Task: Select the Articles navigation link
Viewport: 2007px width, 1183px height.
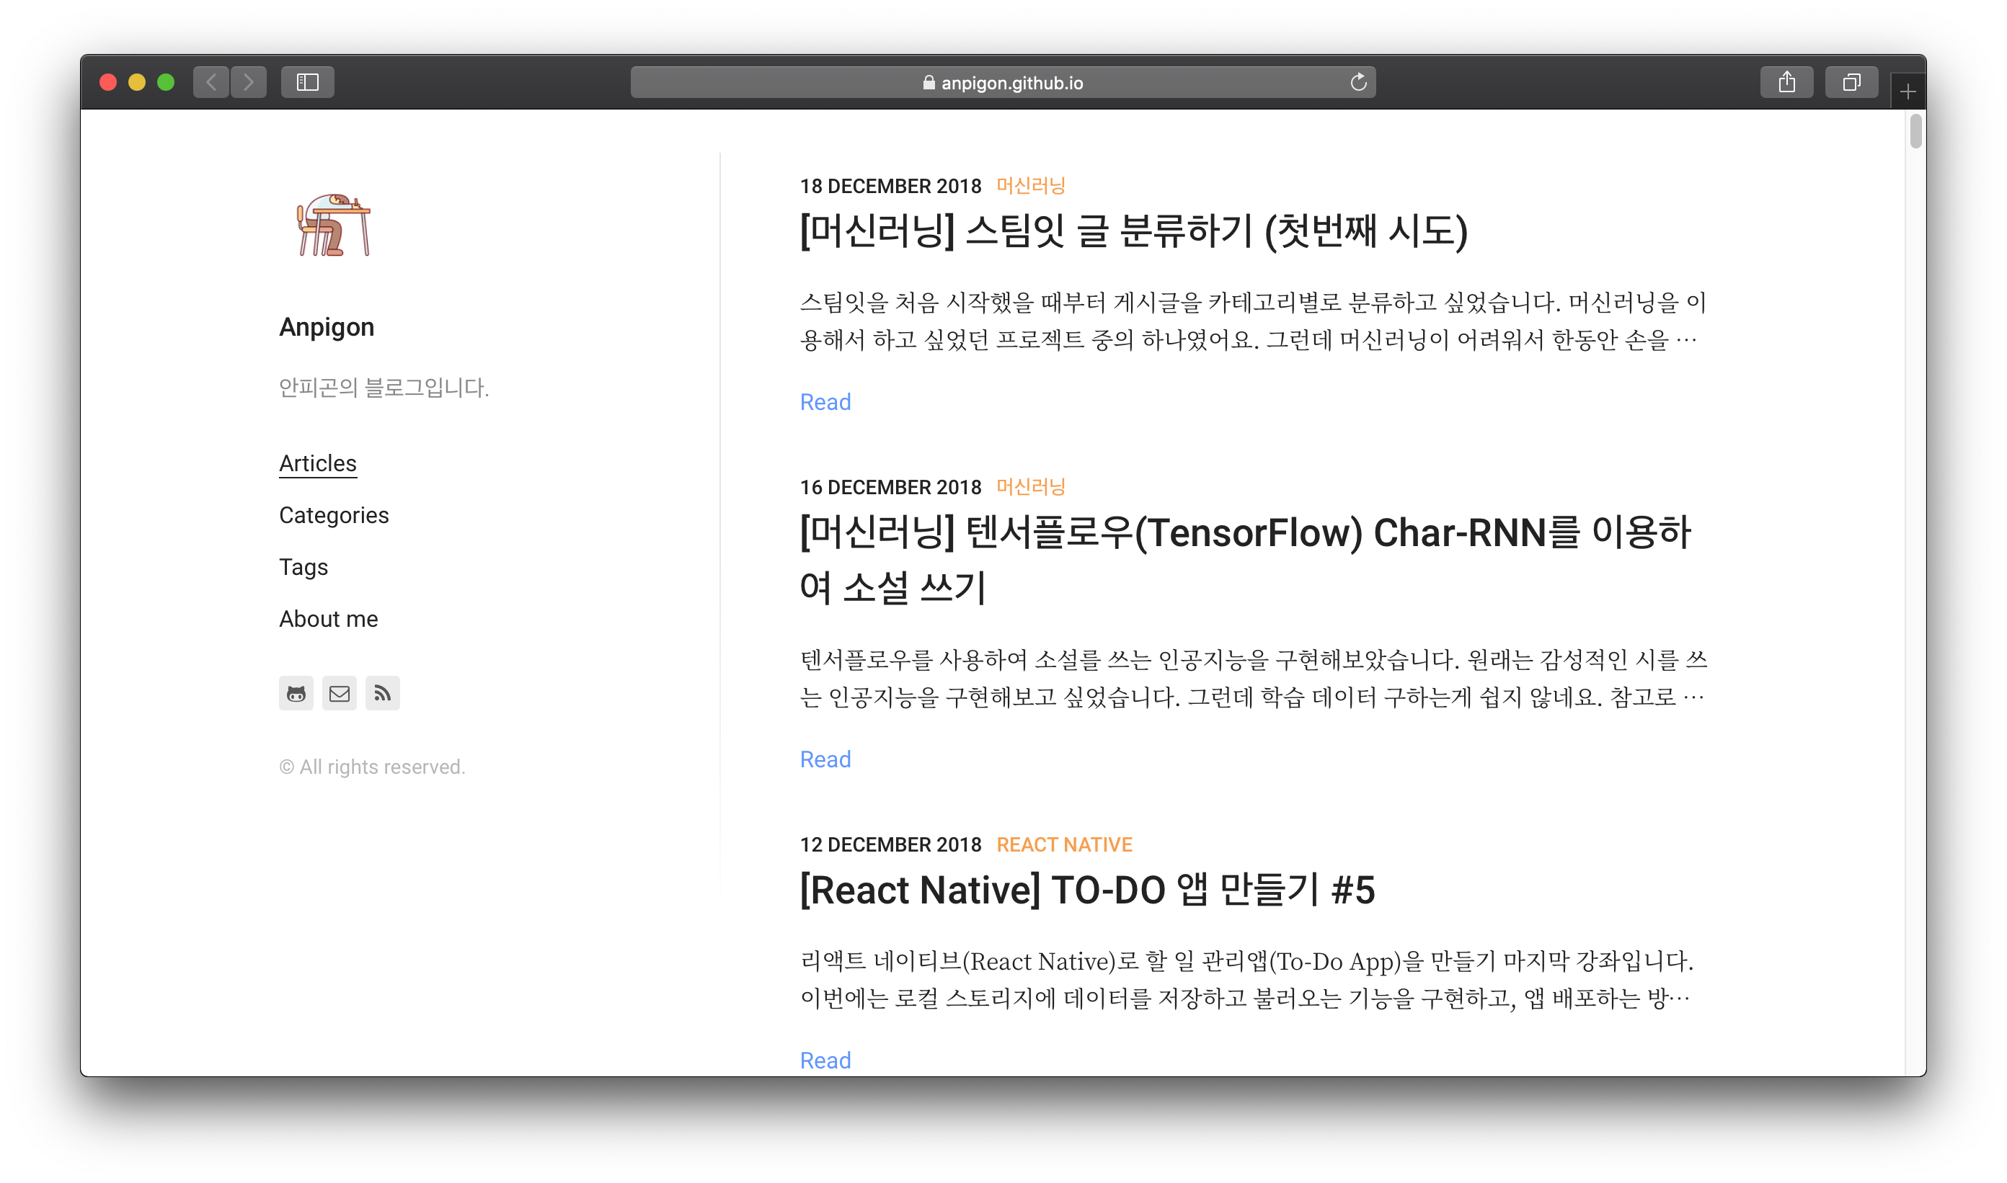Action: point(317,463)
